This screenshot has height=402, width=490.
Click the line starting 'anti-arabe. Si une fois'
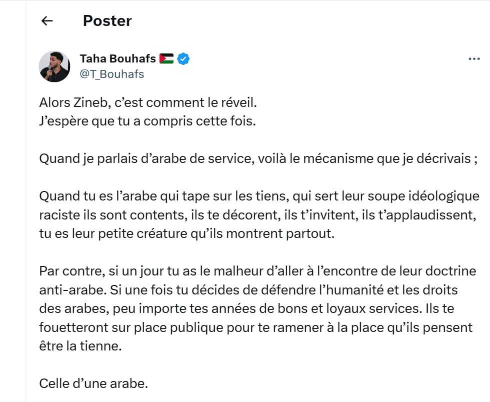(x=248, y=290)
